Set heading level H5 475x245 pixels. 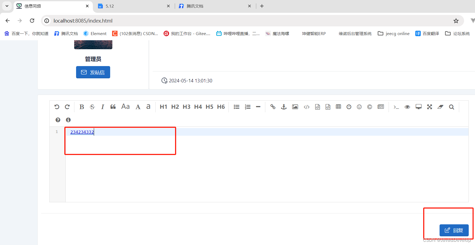coord(209,107)
